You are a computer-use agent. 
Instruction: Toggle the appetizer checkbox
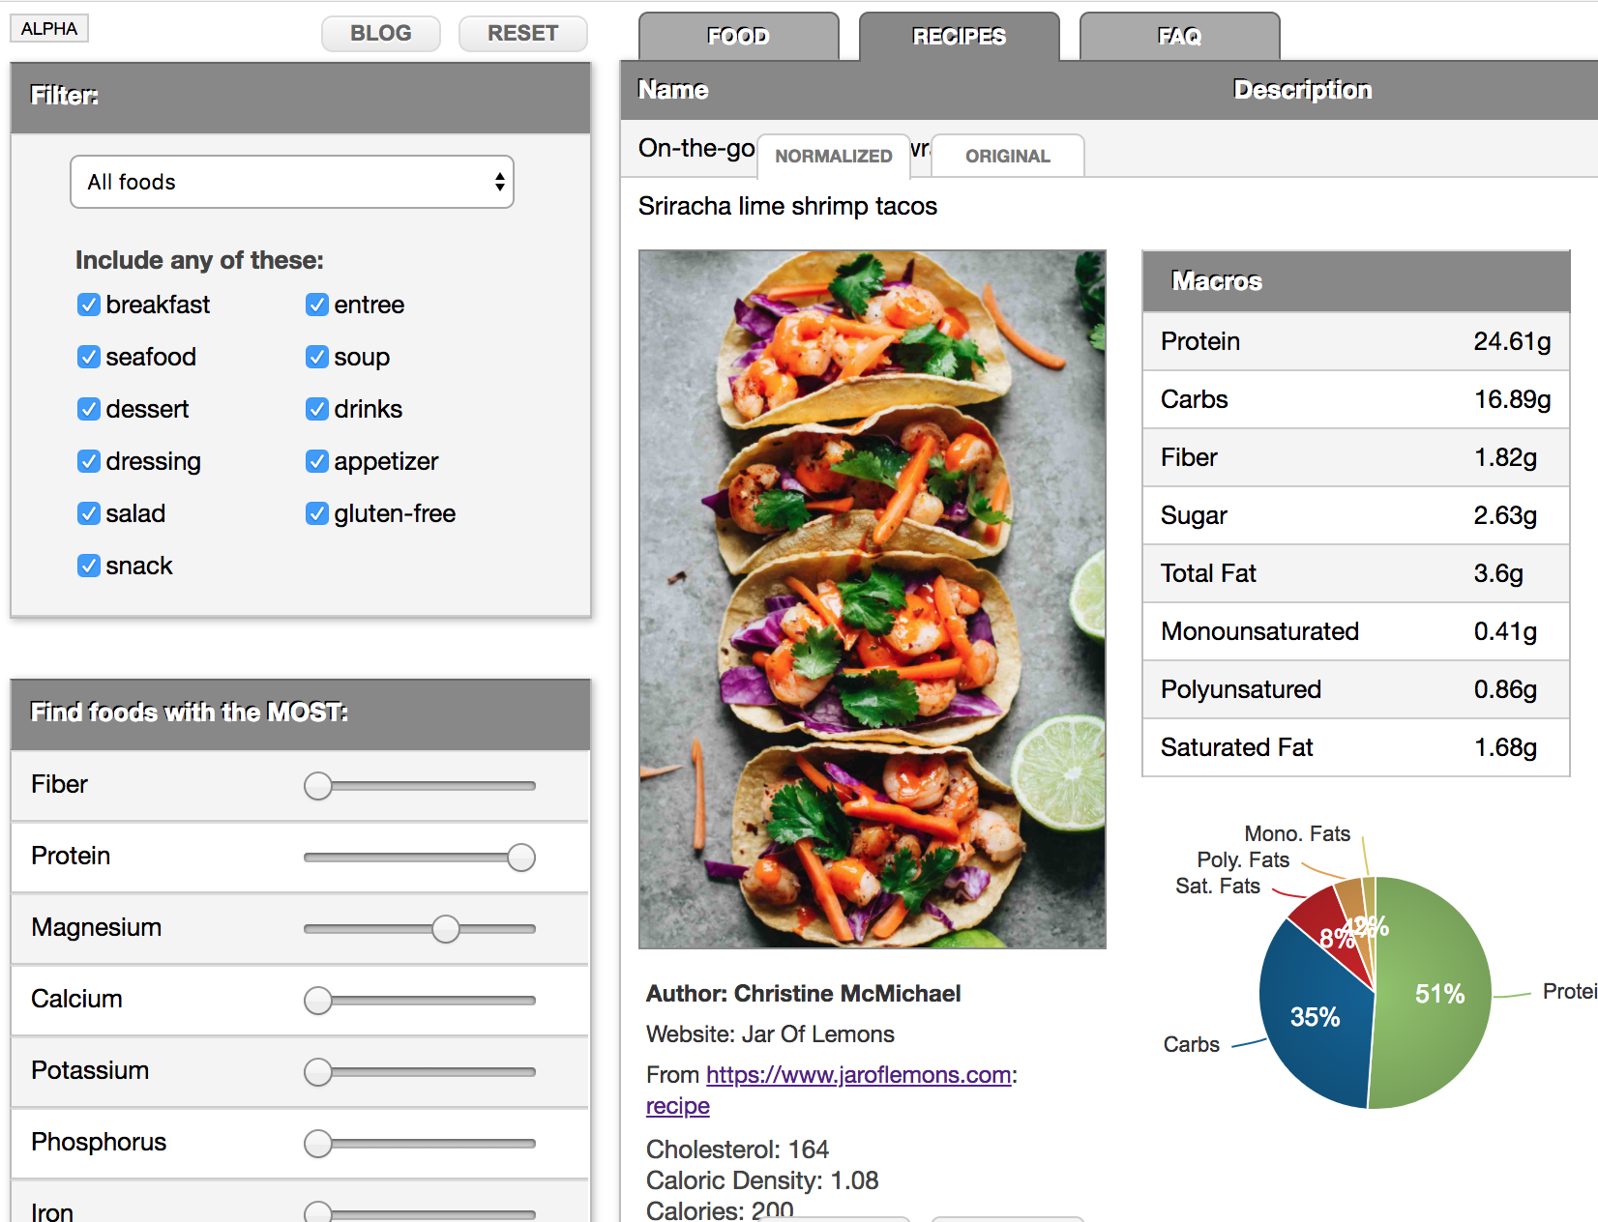pos(317,461)
